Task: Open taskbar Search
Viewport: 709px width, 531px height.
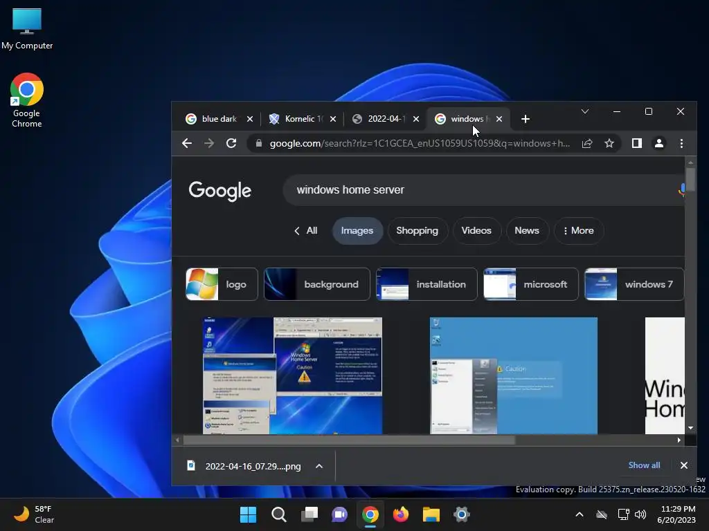Action: [x=278, y=514]
